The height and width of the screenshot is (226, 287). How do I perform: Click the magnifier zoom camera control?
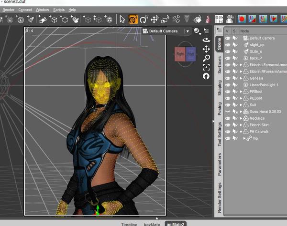pos(206,58)
